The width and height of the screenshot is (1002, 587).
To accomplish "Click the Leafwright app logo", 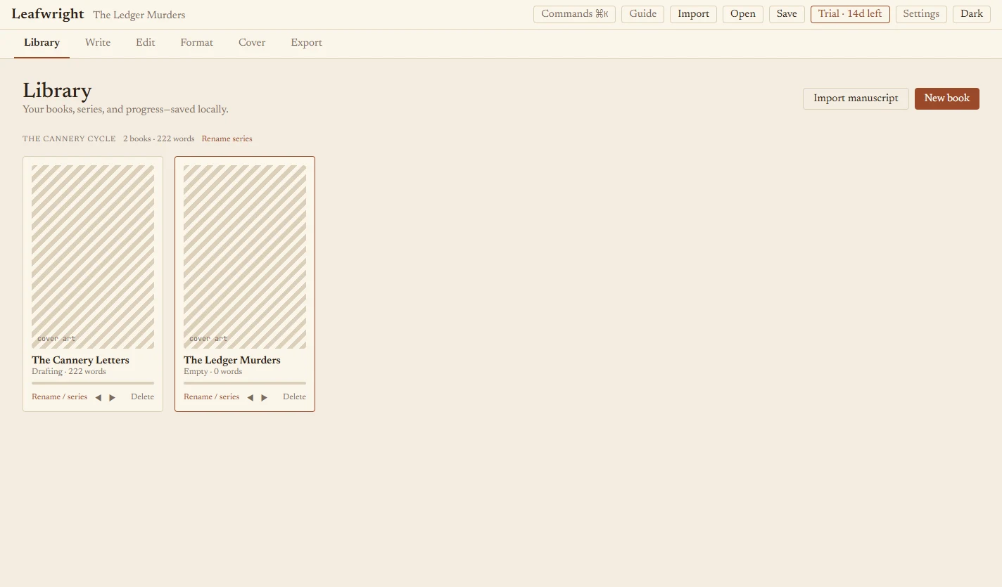I will click(x=48, y=14).
